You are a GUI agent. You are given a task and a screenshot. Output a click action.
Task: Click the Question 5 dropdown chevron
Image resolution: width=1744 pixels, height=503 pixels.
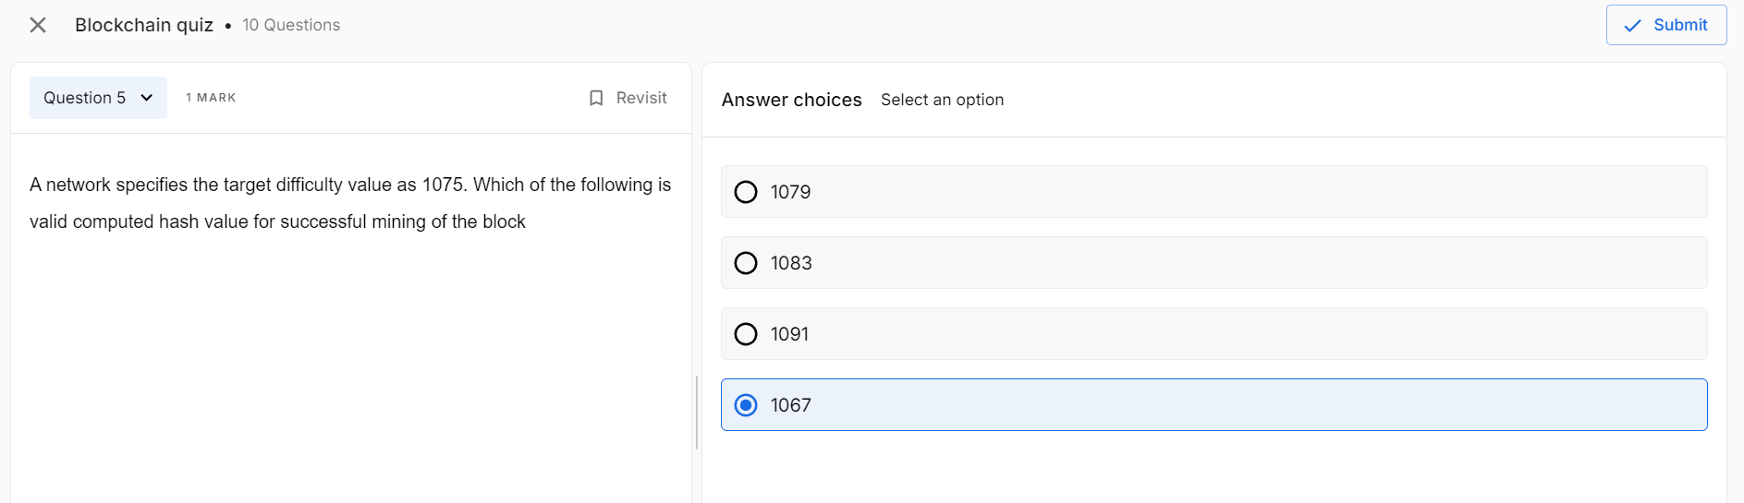point(147,98)
